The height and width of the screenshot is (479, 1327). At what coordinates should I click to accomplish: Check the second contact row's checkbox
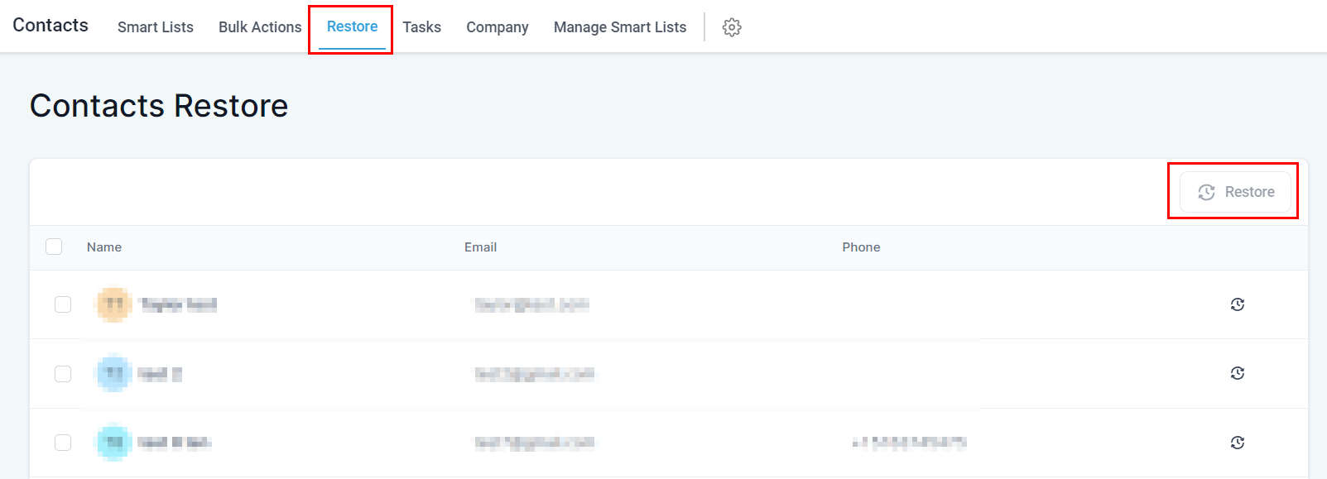pyautogui.click(x=63, y=374)
